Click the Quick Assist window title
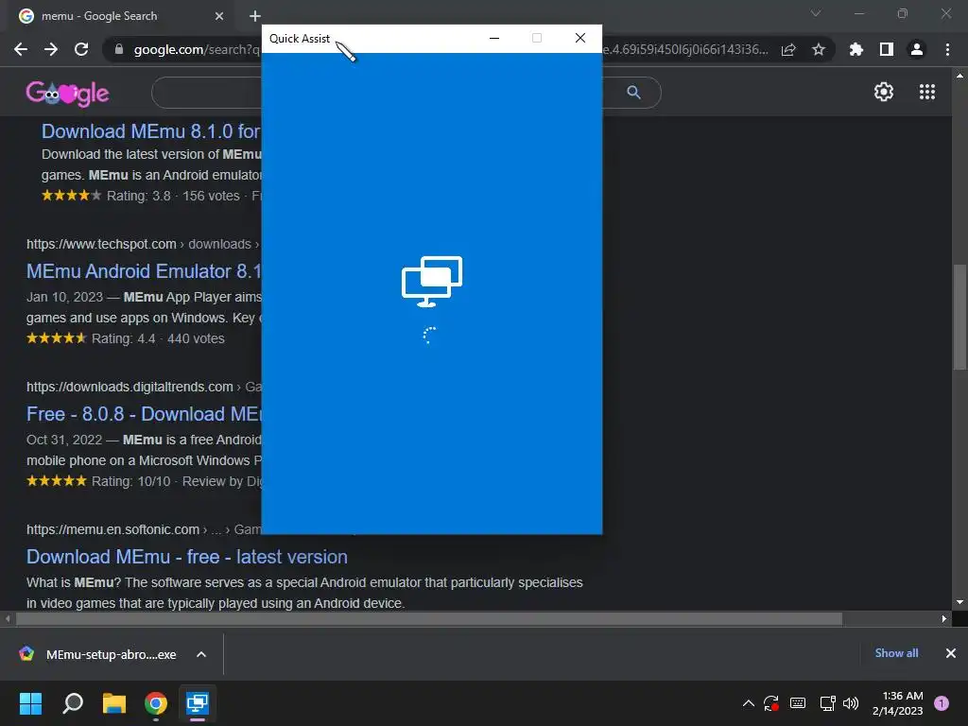The image size is (968, 726). point(300,38)
